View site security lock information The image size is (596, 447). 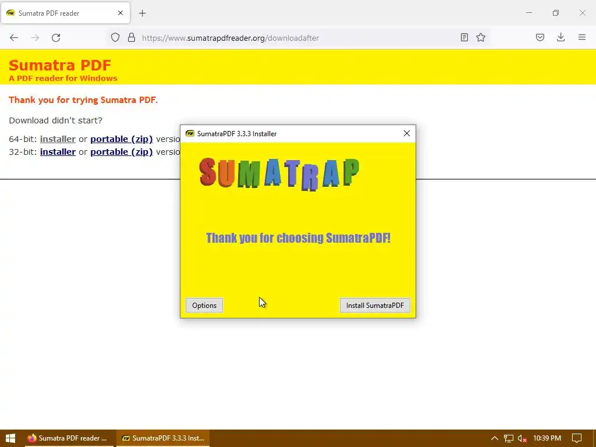tap(132, 38)
